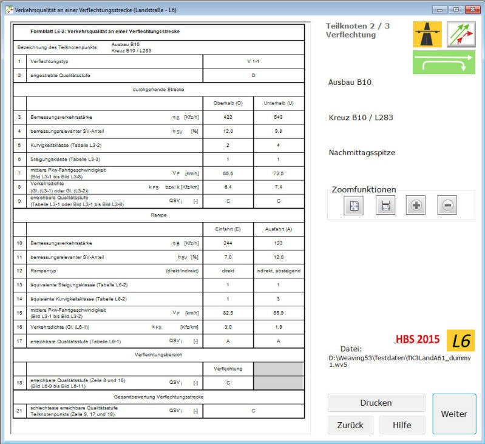Click the yellow L6 badge
Viewport: 485px width, 444px height.
click(461, 341)
